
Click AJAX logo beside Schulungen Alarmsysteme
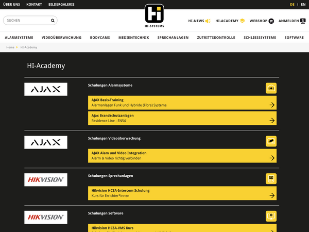coord(46,89)
